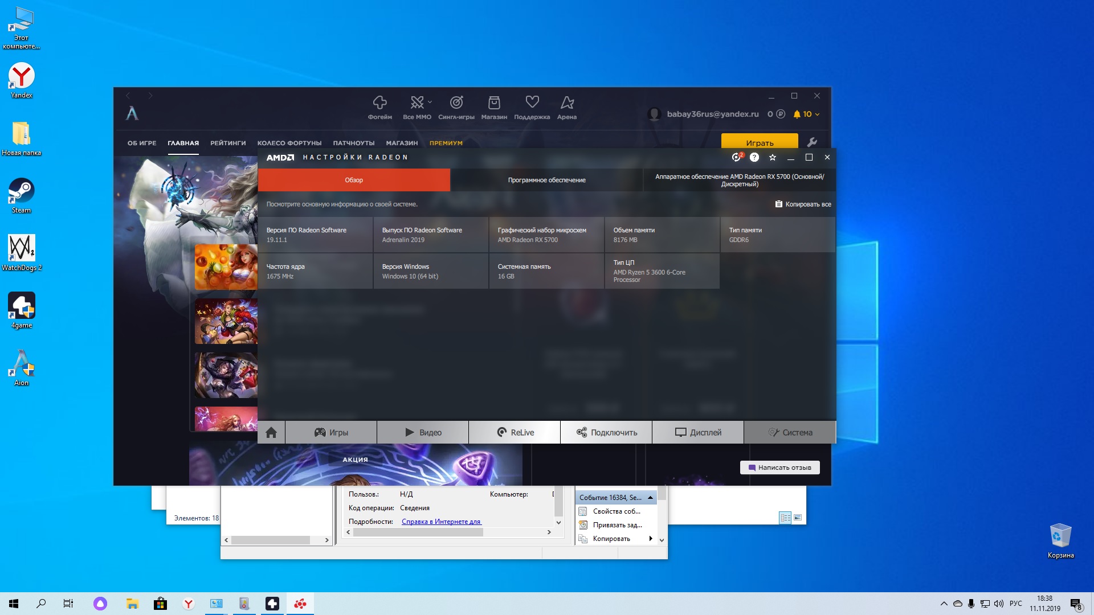
Task: Collapse Событие 16384 actions section
Action: coord(650,498)
